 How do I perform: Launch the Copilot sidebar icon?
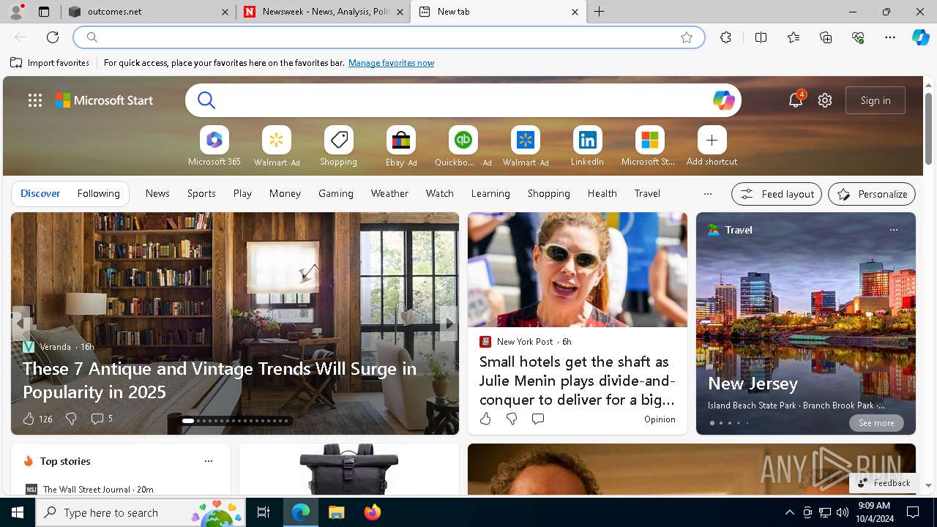coord(920,37)
